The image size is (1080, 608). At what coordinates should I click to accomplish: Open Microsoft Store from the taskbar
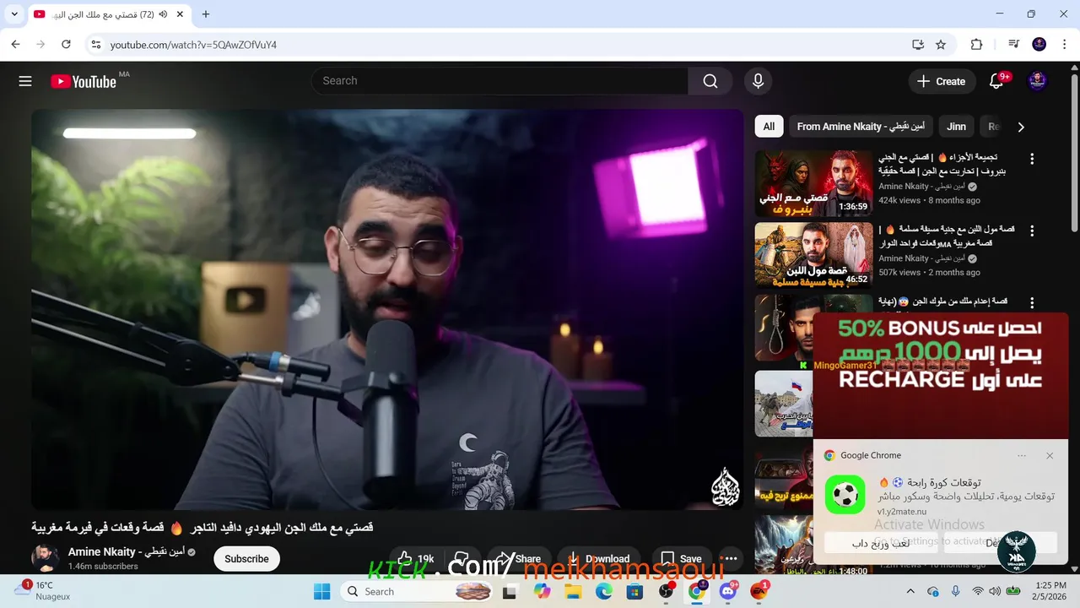634,592
